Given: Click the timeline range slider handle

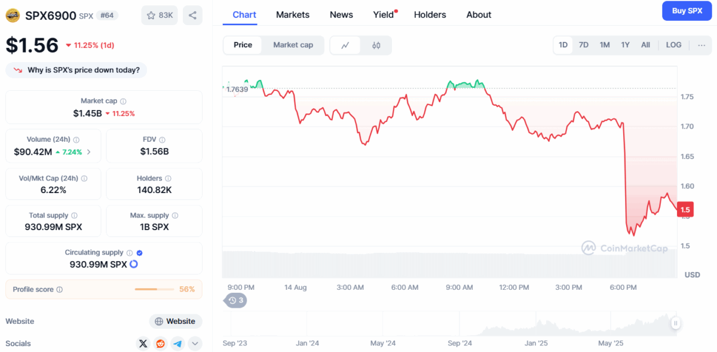Looking at the screenshot, I should (676, 323).
